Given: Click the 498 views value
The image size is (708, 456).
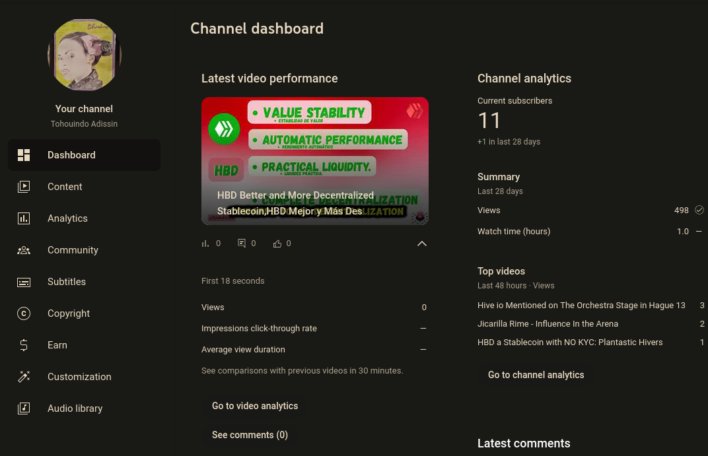Looking at the screenshot, I should pos(682,211).
